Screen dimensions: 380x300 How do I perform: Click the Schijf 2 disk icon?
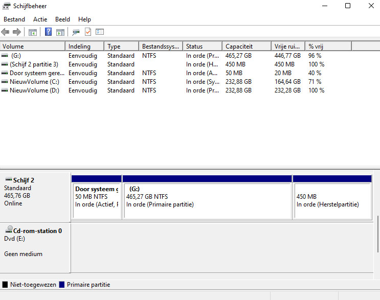[9, 179]
